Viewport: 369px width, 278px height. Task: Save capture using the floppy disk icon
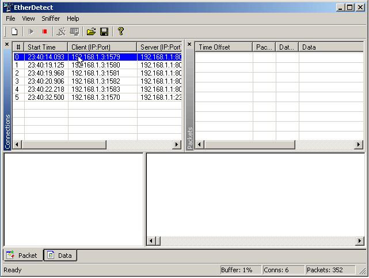(104, 32)
